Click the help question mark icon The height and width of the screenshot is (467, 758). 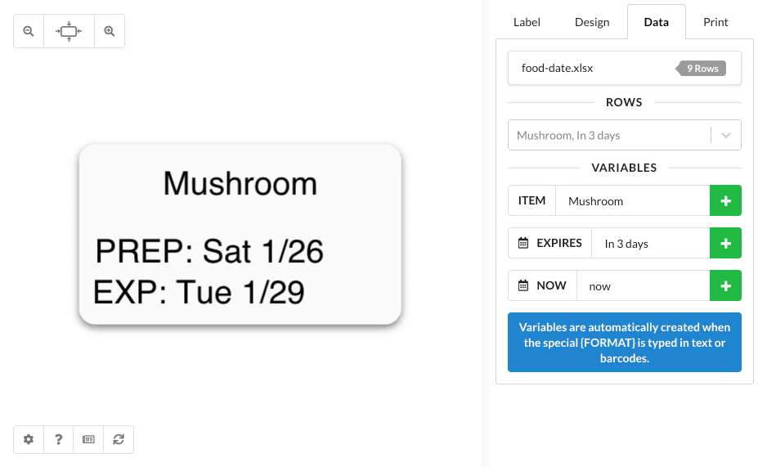pos(59,439)
